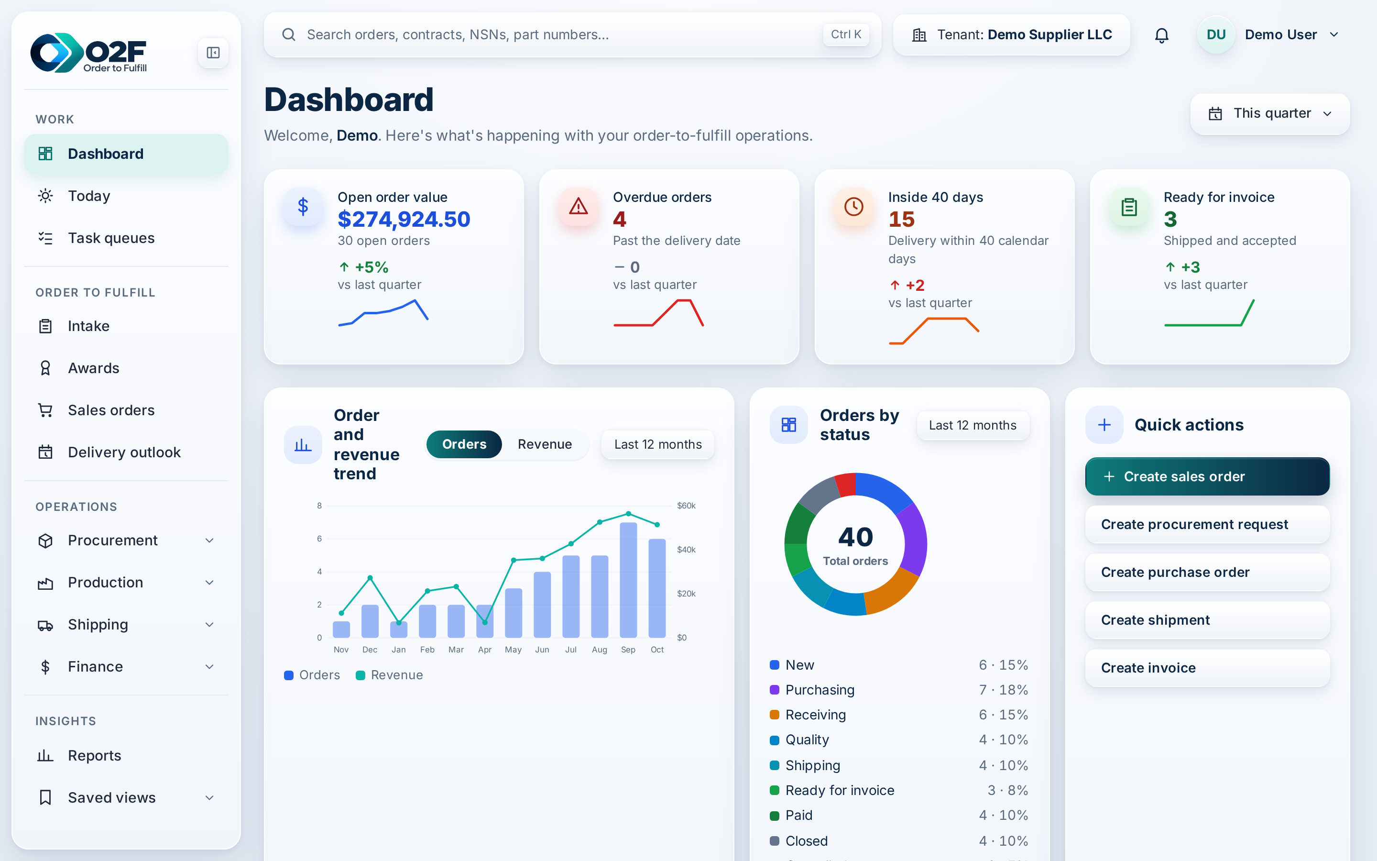Click the truck icon next to Shipping
Viewport: 1377px width, 861px height.
click(x=45, y=625)
